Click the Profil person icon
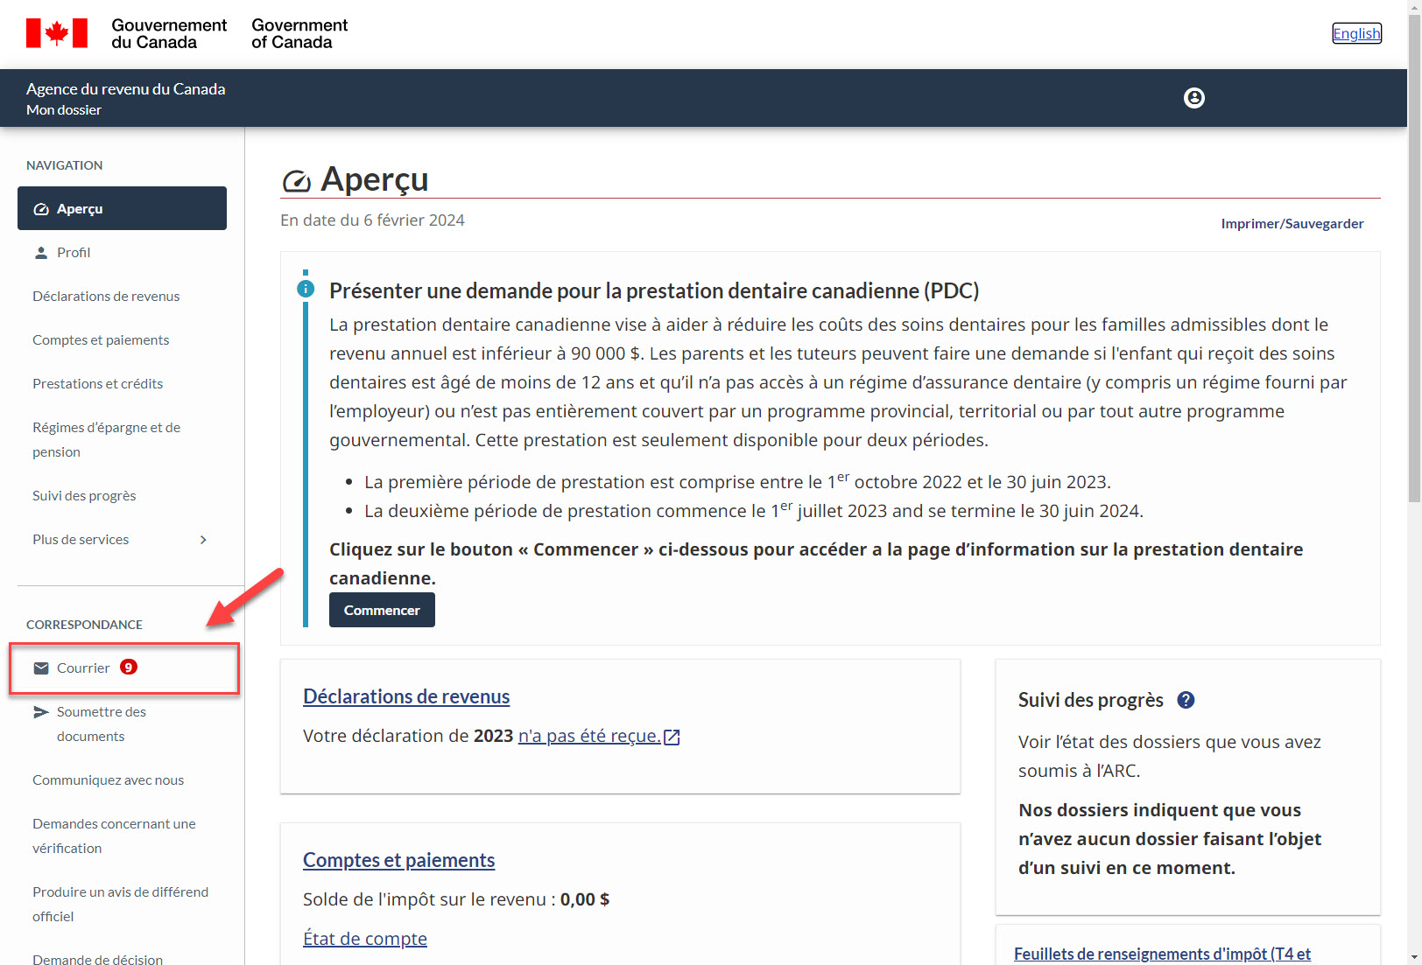This screenshot has height=965, width=1422. point(41,252)
